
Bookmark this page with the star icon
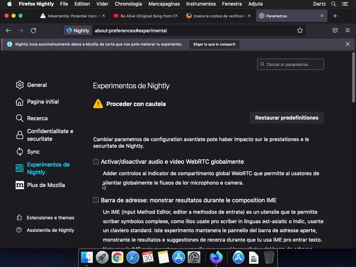click(300, 31)
